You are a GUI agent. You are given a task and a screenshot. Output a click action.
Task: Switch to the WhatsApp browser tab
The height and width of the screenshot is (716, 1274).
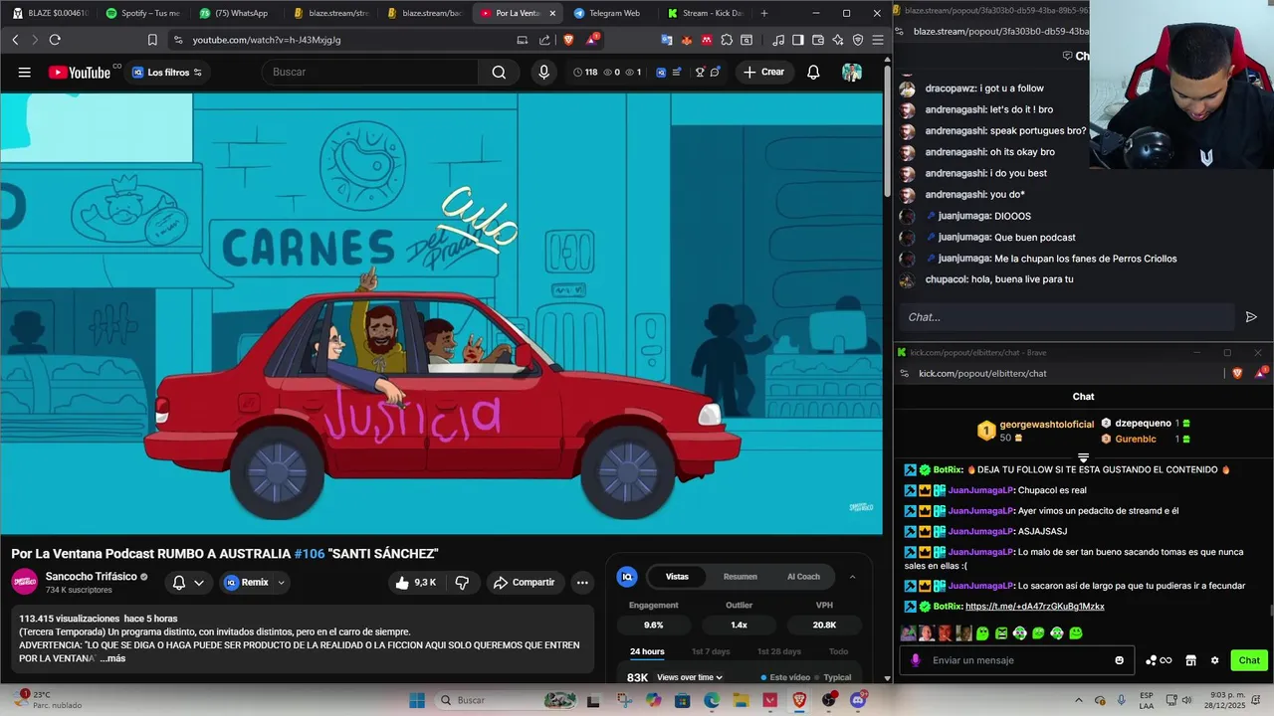(x=234, y=13)
